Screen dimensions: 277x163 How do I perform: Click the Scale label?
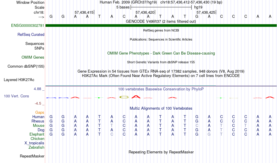(x=40, y=7)
